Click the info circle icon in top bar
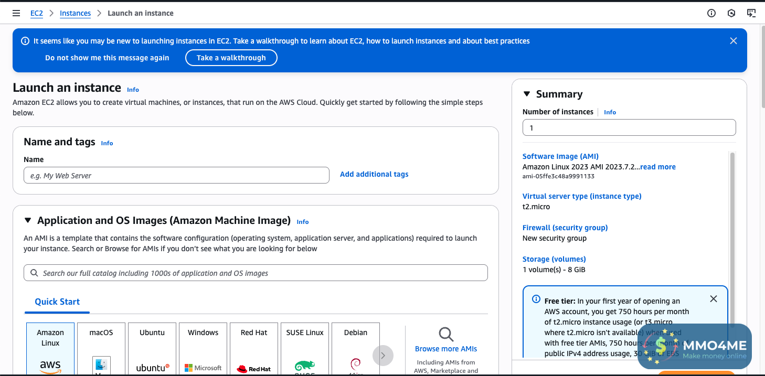The image size is (765, 376). (x=711, y=13)
